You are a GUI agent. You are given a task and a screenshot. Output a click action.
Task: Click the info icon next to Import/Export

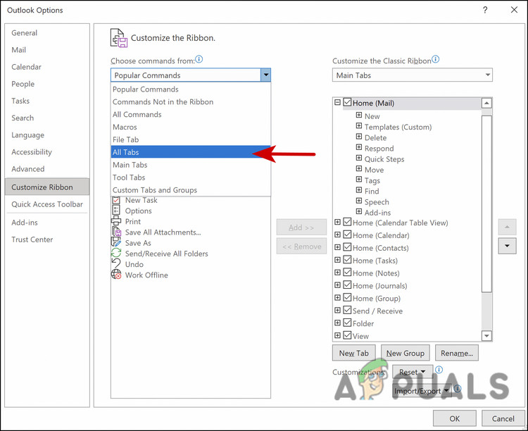click(458, 389)
